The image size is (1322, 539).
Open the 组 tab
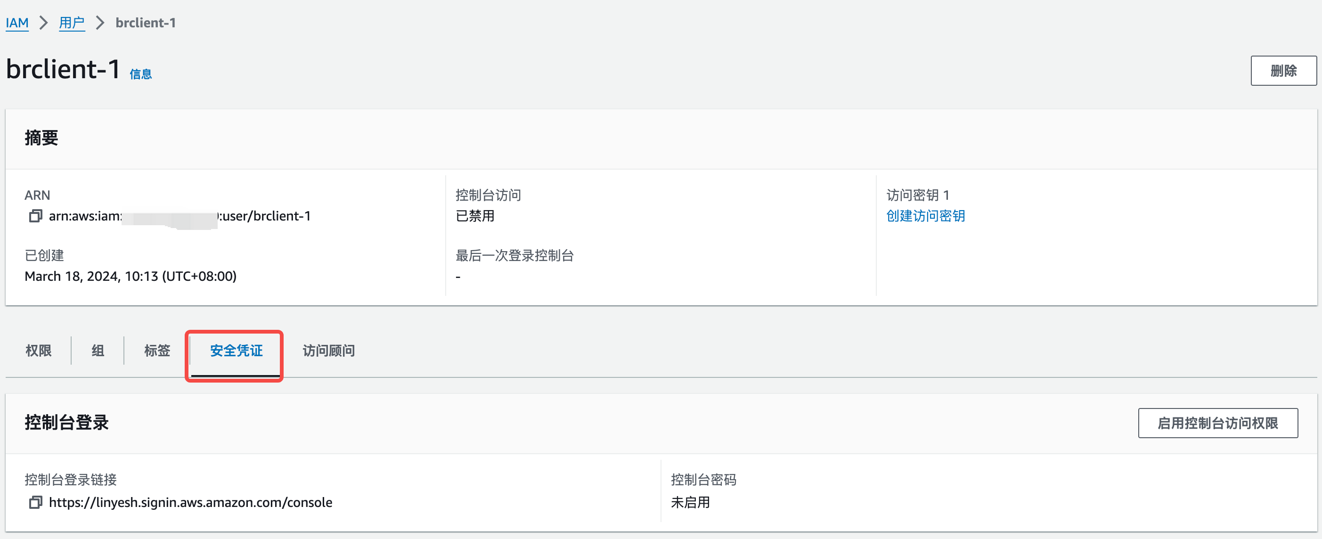97,351
